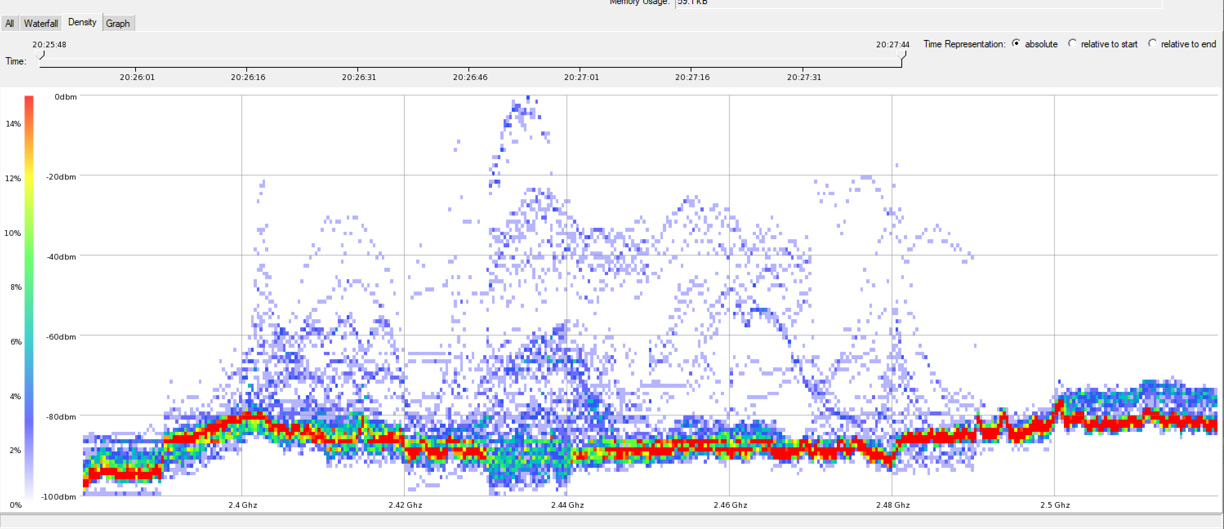Switch to the All tab

[9, 23]
